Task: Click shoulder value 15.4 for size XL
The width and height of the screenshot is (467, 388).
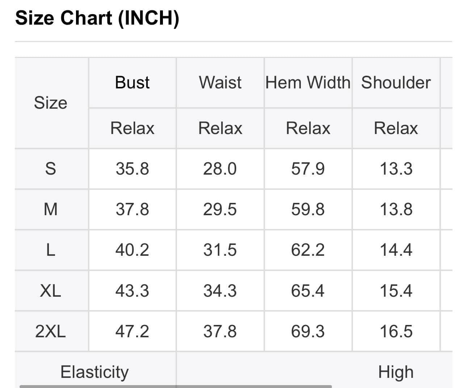Action: click(x=396, y=291)
